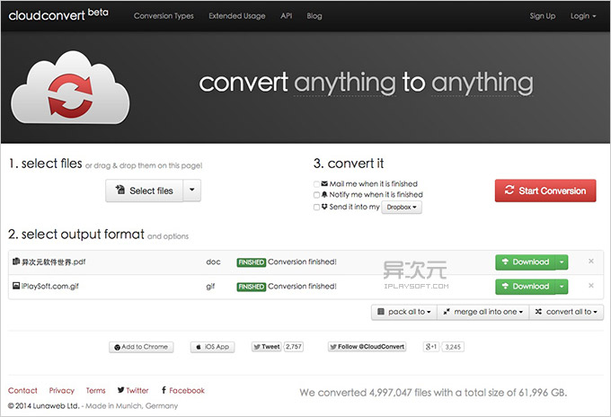The height and width of the screenshot is (417, 611).
Task: Click the +1 count 3,245
Action: click(453, 347)
